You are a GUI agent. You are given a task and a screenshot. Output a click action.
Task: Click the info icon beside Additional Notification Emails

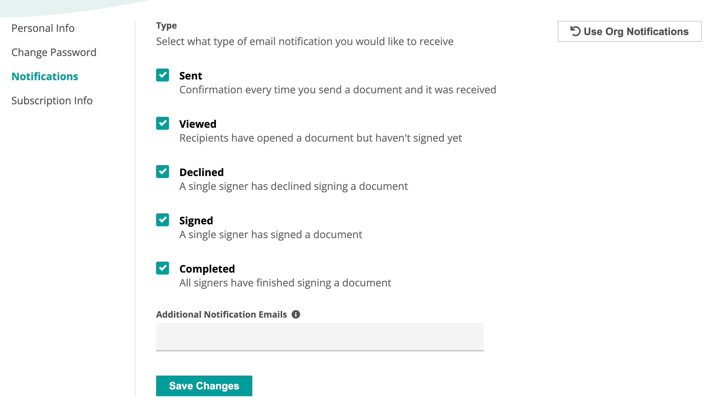(x=296, y=314)
